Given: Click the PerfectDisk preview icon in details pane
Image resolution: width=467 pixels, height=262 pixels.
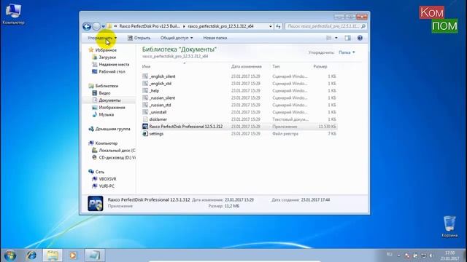Looking at the screenshot, I should pyautogui.click(x=96, y=204).
